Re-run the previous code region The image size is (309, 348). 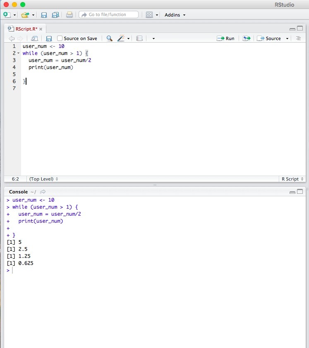tap(247, 38)
